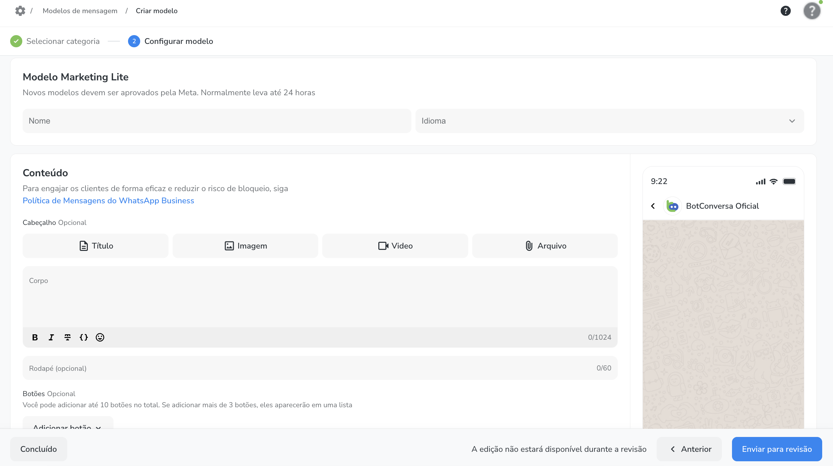The width and height of the screenshot is (833, 466).
Task: Click into the Nome input field
Action: point(217,121)
